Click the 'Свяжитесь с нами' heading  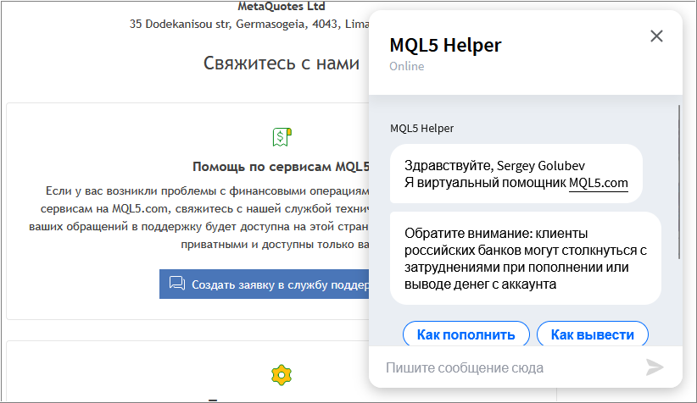[x=282, y=63]
